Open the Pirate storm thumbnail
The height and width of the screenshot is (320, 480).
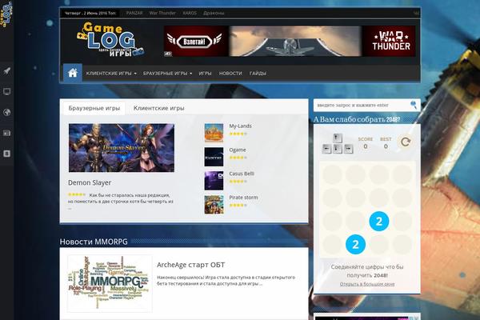[x=214, y=204]
